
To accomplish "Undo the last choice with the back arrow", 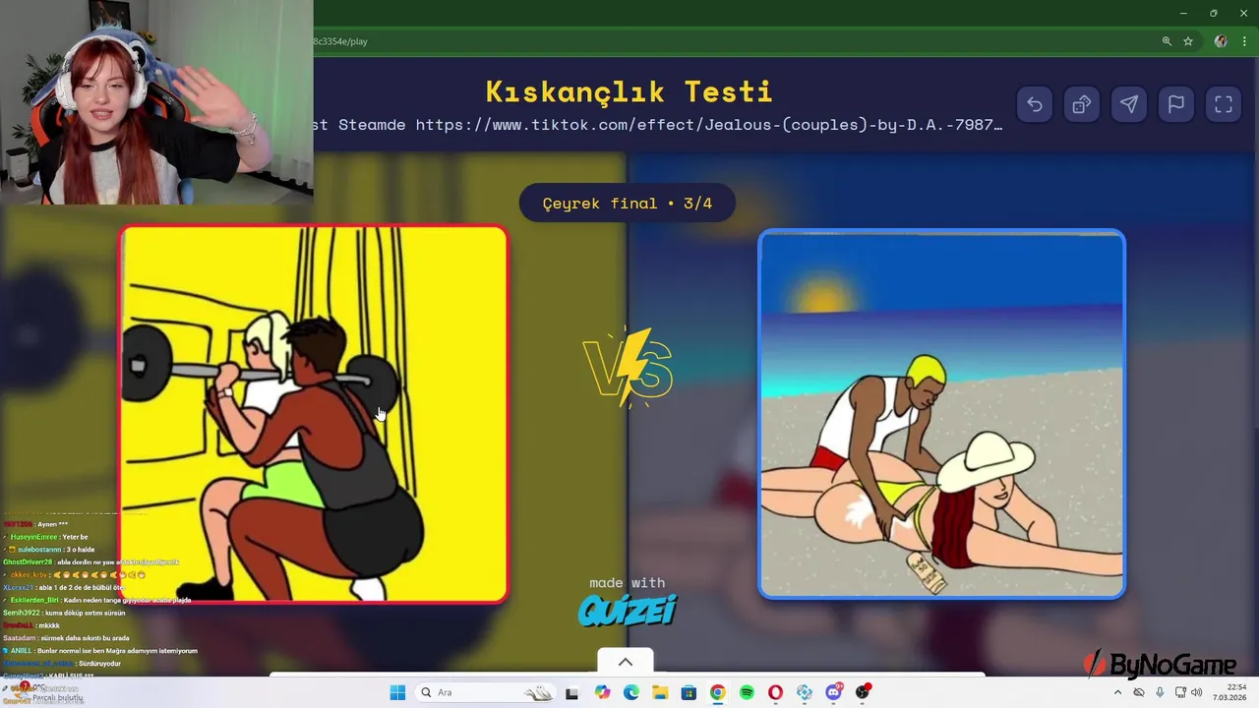I will click(x=1035, y=104).
